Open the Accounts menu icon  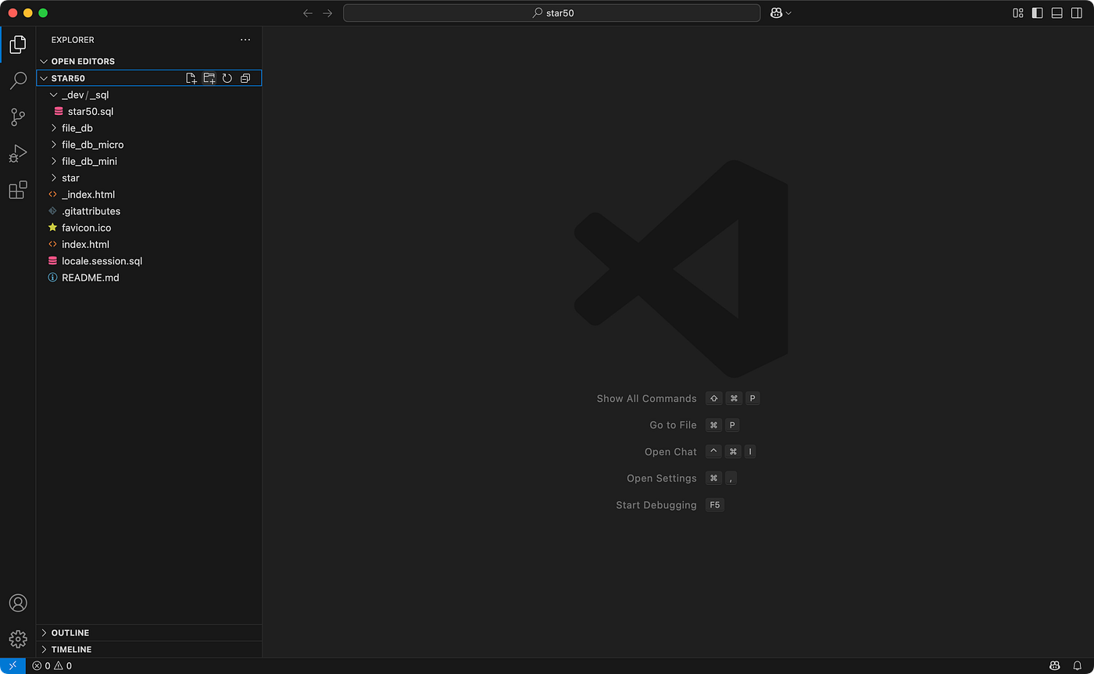coord(17,603)
